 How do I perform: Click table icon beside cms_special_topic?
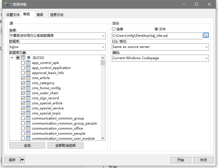pyautogui.click(x=28, y=113)
